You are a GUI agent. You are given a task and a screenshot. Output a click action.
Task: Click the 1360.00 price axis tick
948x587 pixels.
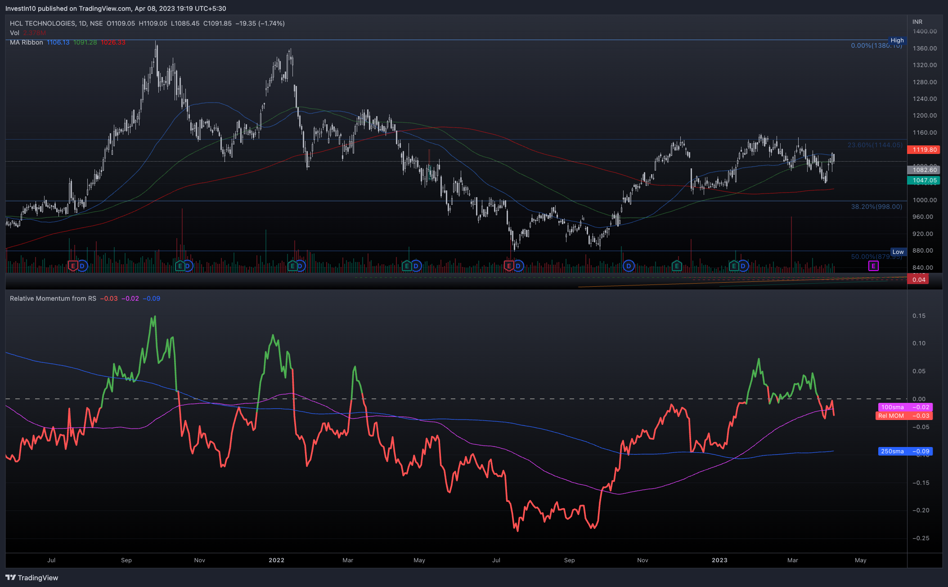coord(925,48)
